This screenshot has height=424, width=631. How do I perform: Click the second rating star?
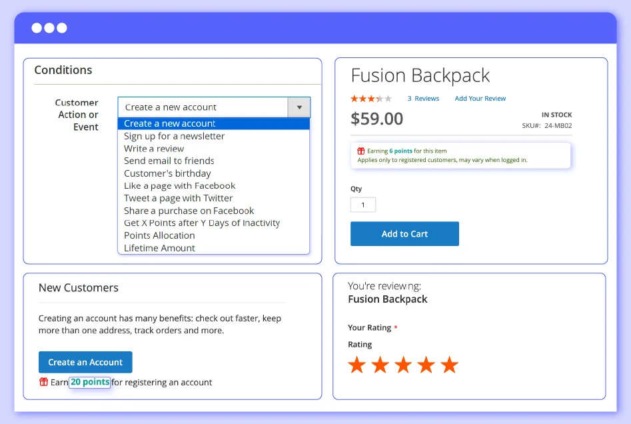click(380, 365)
